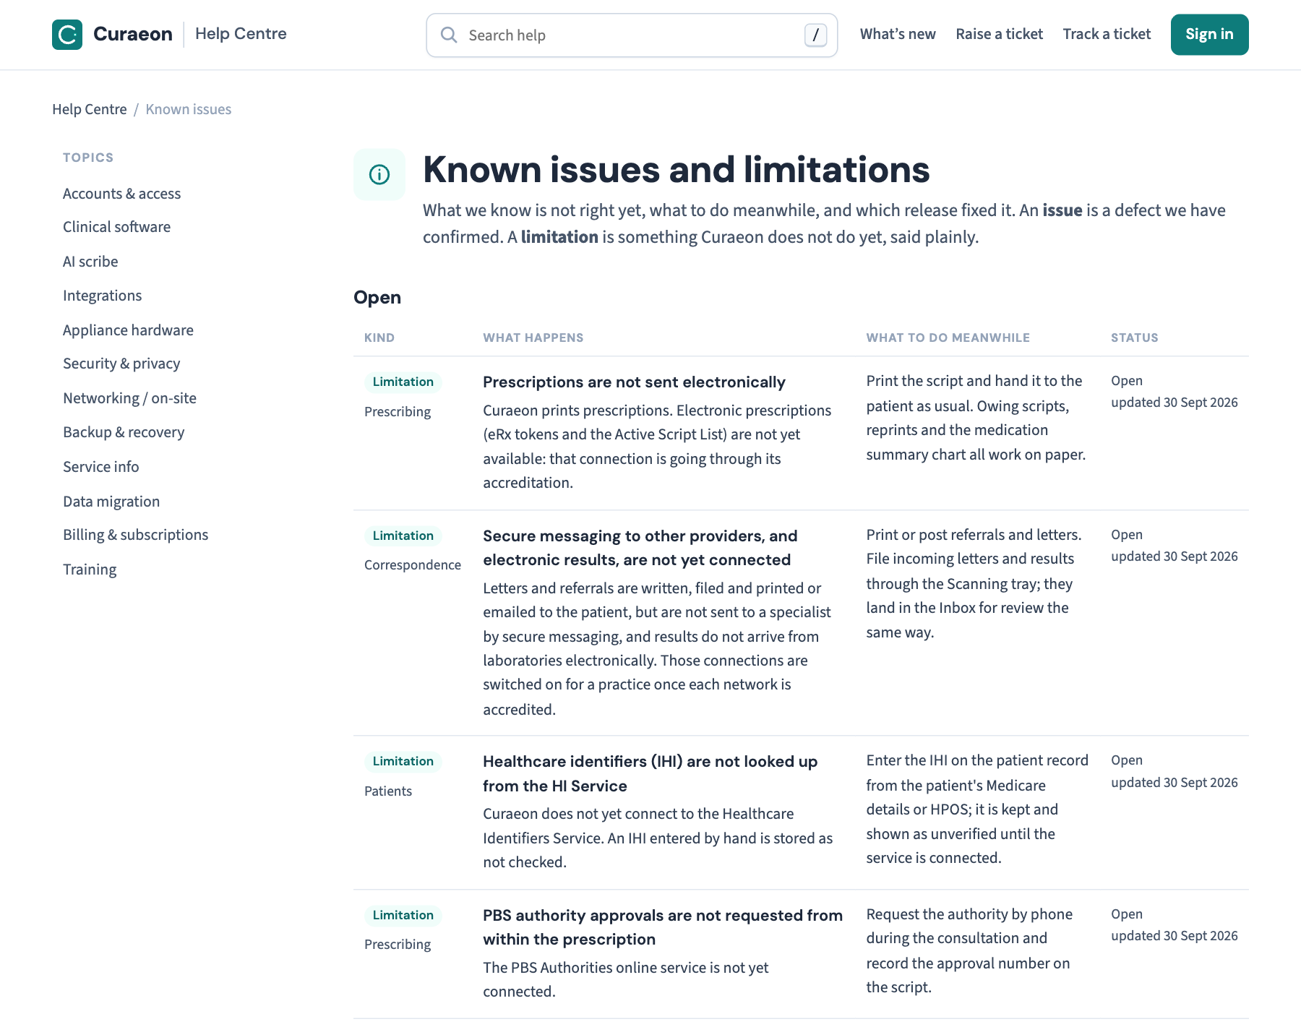Go to Help Centre breadcrumb

pos(90,109)
